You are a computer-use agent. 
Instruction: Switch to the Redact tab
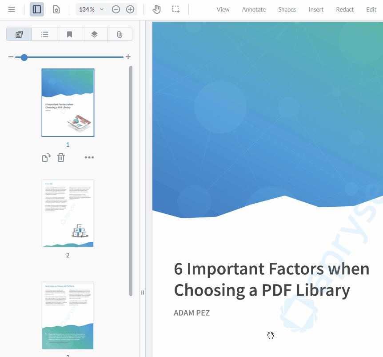pos(345,9)
